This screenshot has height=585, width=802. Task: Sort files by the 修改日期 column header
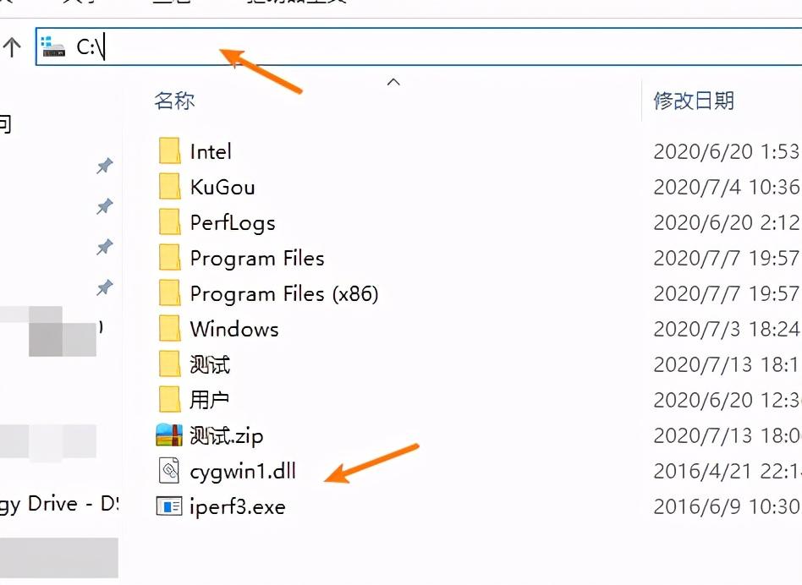pos(694,101)
